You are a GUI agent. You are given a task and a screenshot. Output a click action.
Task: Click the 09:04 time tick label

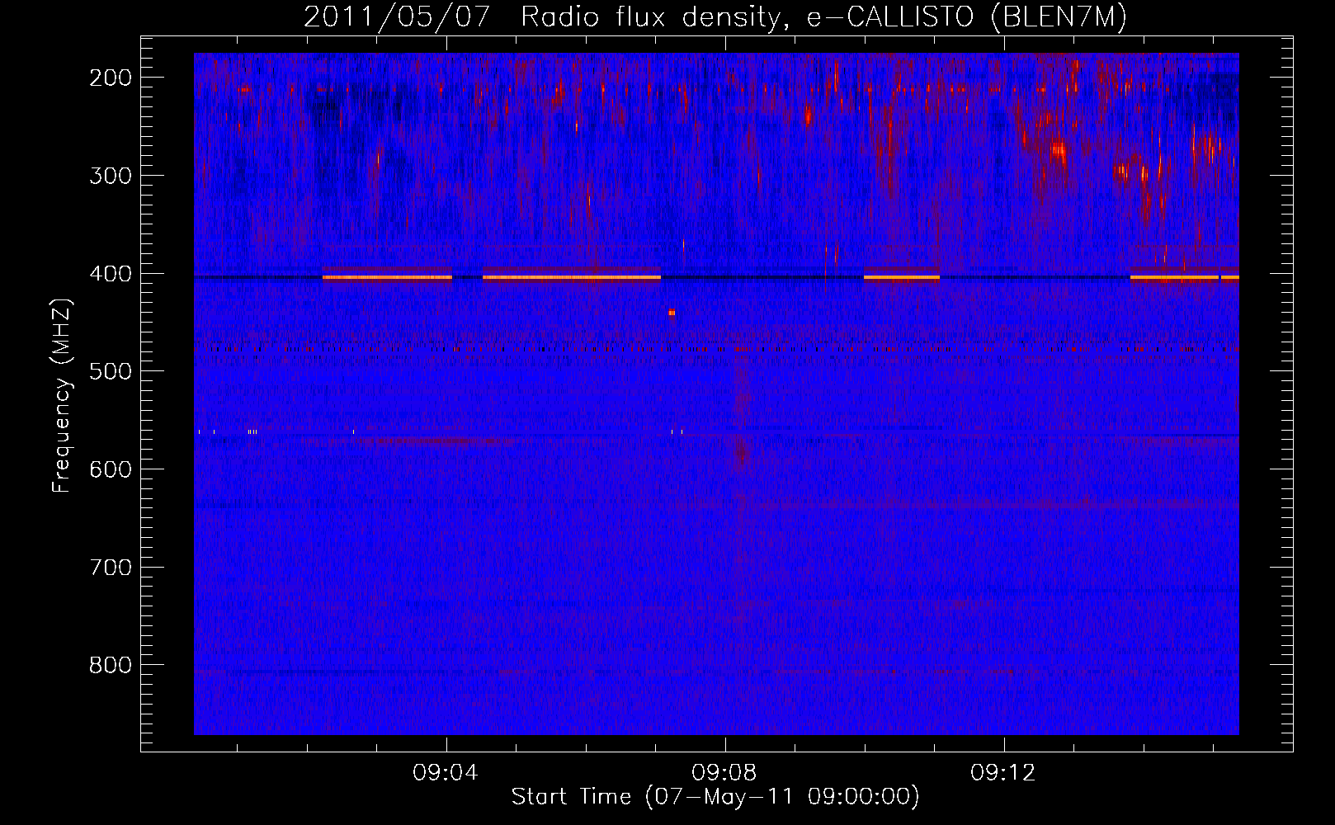pos(446,773)
